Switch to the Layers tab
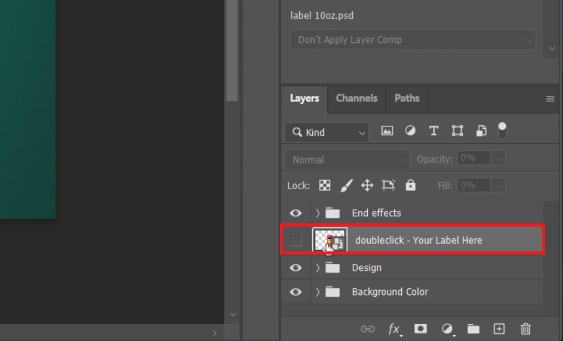The image size is (563, 341). pos(304,98)
